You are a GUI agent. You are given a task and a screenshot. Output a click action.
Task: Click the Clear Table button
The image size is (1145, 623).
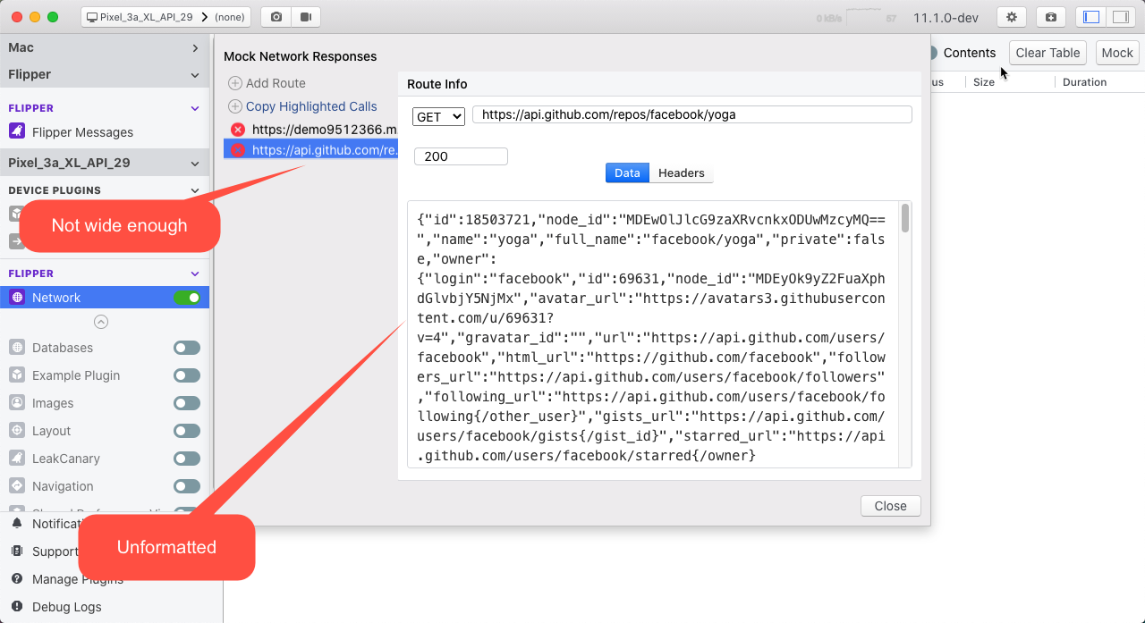(1047, 53)
